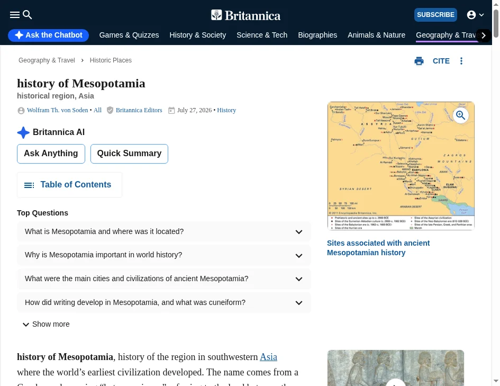Click the All contributors link
The height and width of the screenshot is (386, 500).
[x=97, y=110]
